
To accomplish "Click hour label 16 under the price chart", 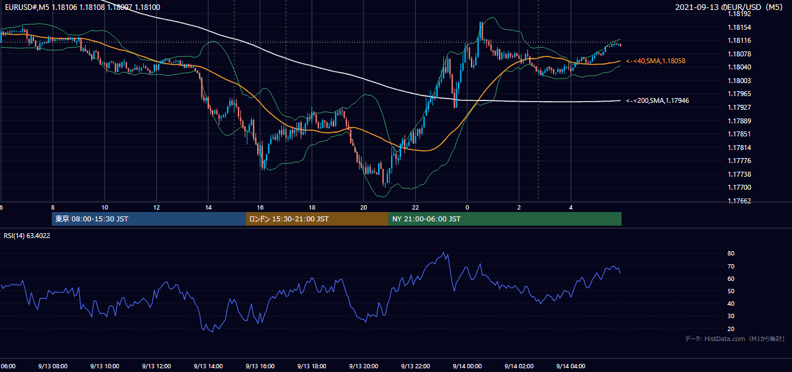I will click(260, 207).
